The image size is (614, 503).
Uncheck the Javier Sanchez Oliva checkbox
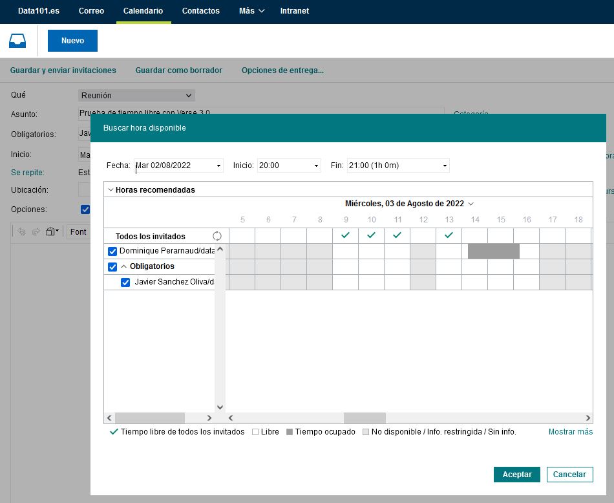click(x=125, y=283)
